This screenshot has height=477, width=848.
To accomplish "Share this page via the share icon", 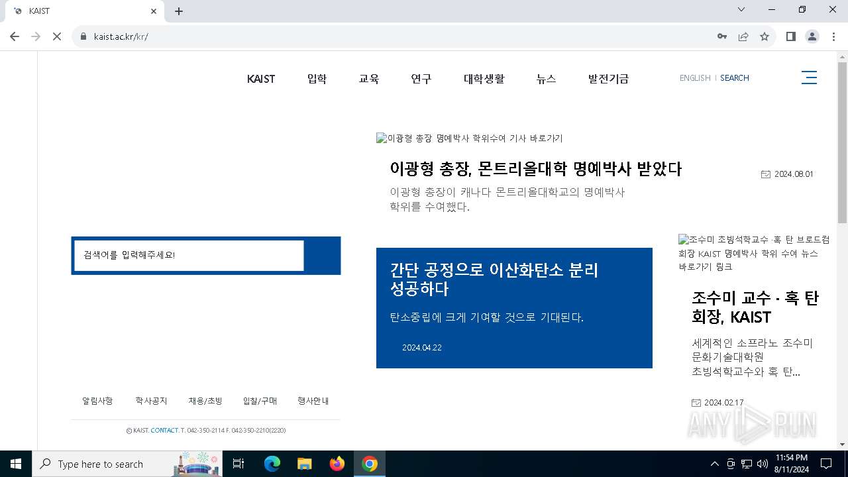I will [743, 36].
